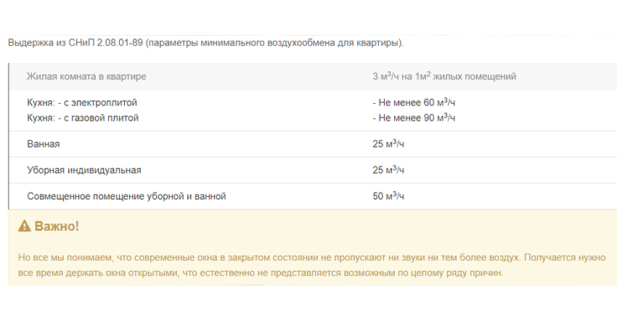617x327 pixels.
Task: Select the 25 м³/ч value for Ванная
Action: click(388, 144)
